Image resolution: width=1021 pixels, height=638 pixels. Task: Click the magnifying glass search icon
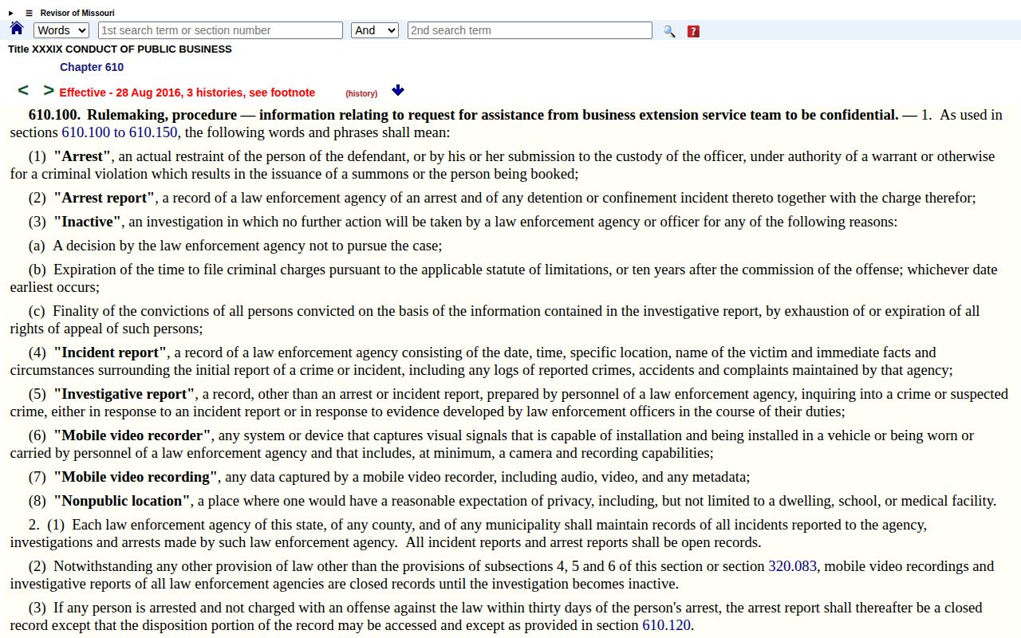click(669, 31)
